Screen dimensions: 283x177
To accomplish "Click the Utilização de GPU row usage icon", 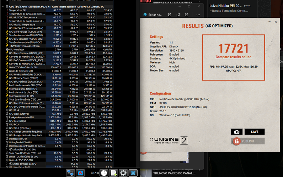I will pos(7,139).
